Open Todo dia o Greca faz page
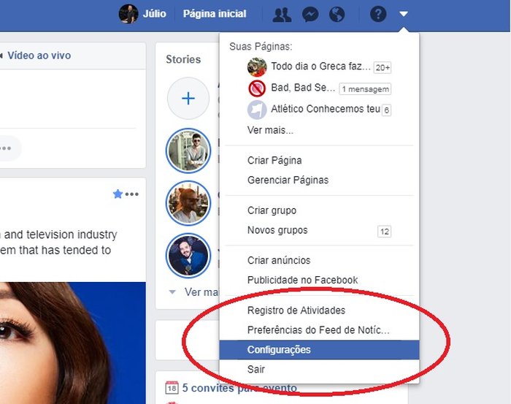The height and width of the screenshot is (404, 511). coord(320,66)
